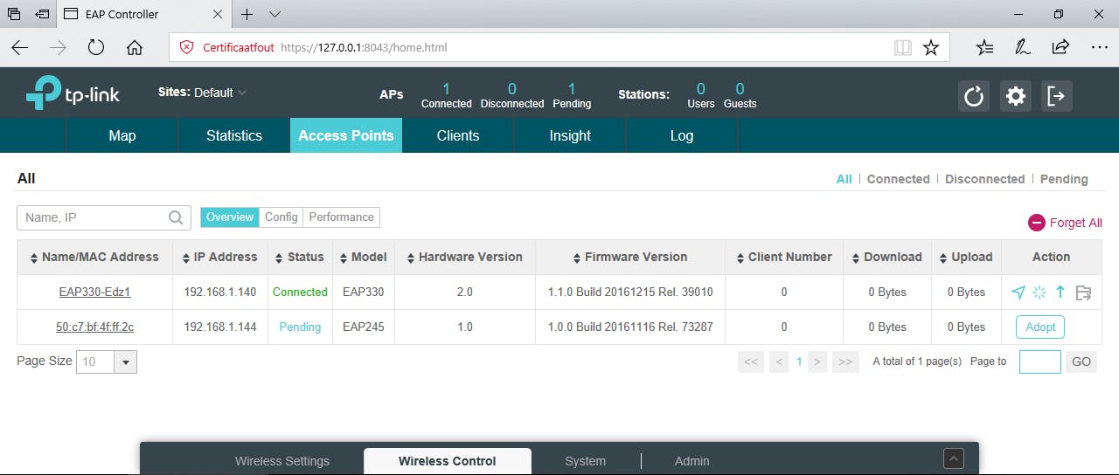Image resolution: width=1119 pixels, height=475 pixels.
Task: Click the browser Refresh button
Action: (96, 47)
